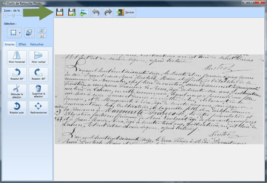The width and height of the screenshot is (267, 183).
Task: Click the Fermer button
Action: (x=126, y=13)
